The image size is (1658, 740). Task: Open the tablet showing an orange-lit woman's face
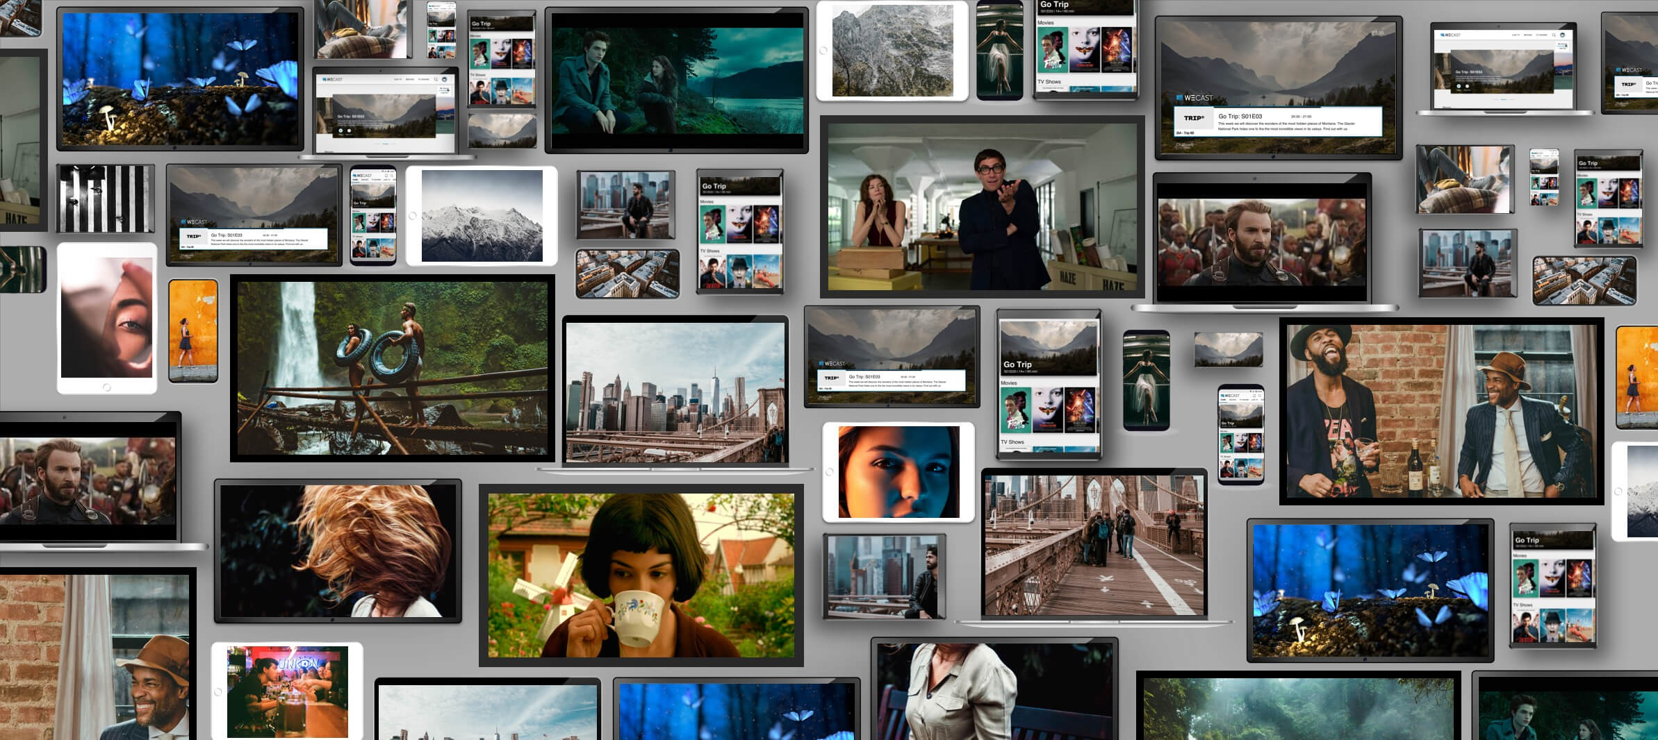click(898, 472)
